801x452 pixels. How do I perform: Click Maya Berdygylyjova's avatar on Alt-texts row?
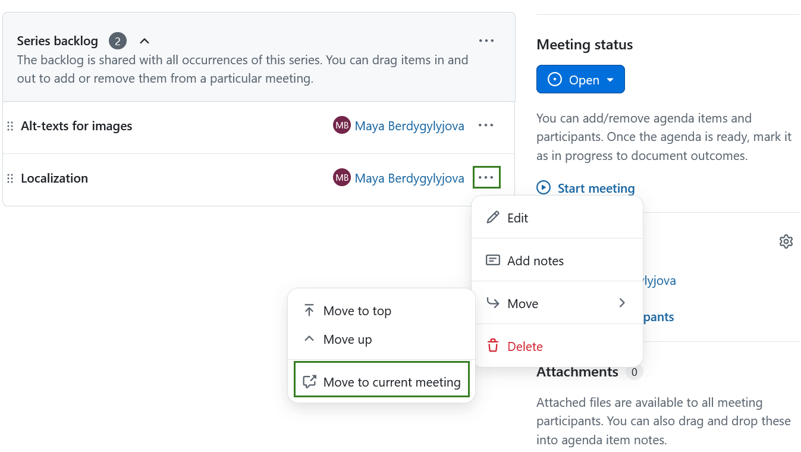[x=342, y=125]
